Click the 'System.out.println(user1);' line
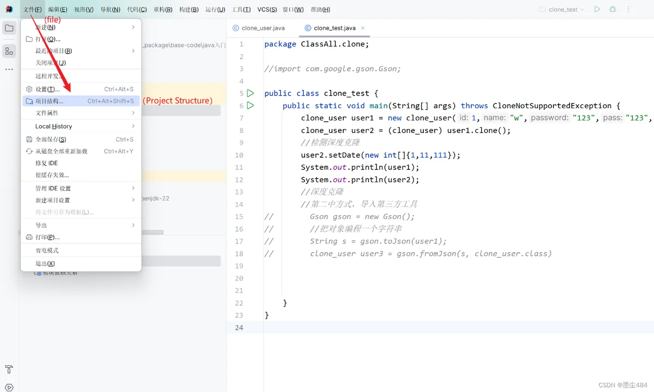654x392 pixels. (360, 167)
